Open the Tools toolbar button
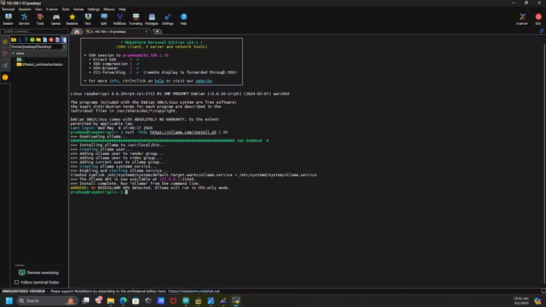Screen dimensions: 546x307 point(40,19)
